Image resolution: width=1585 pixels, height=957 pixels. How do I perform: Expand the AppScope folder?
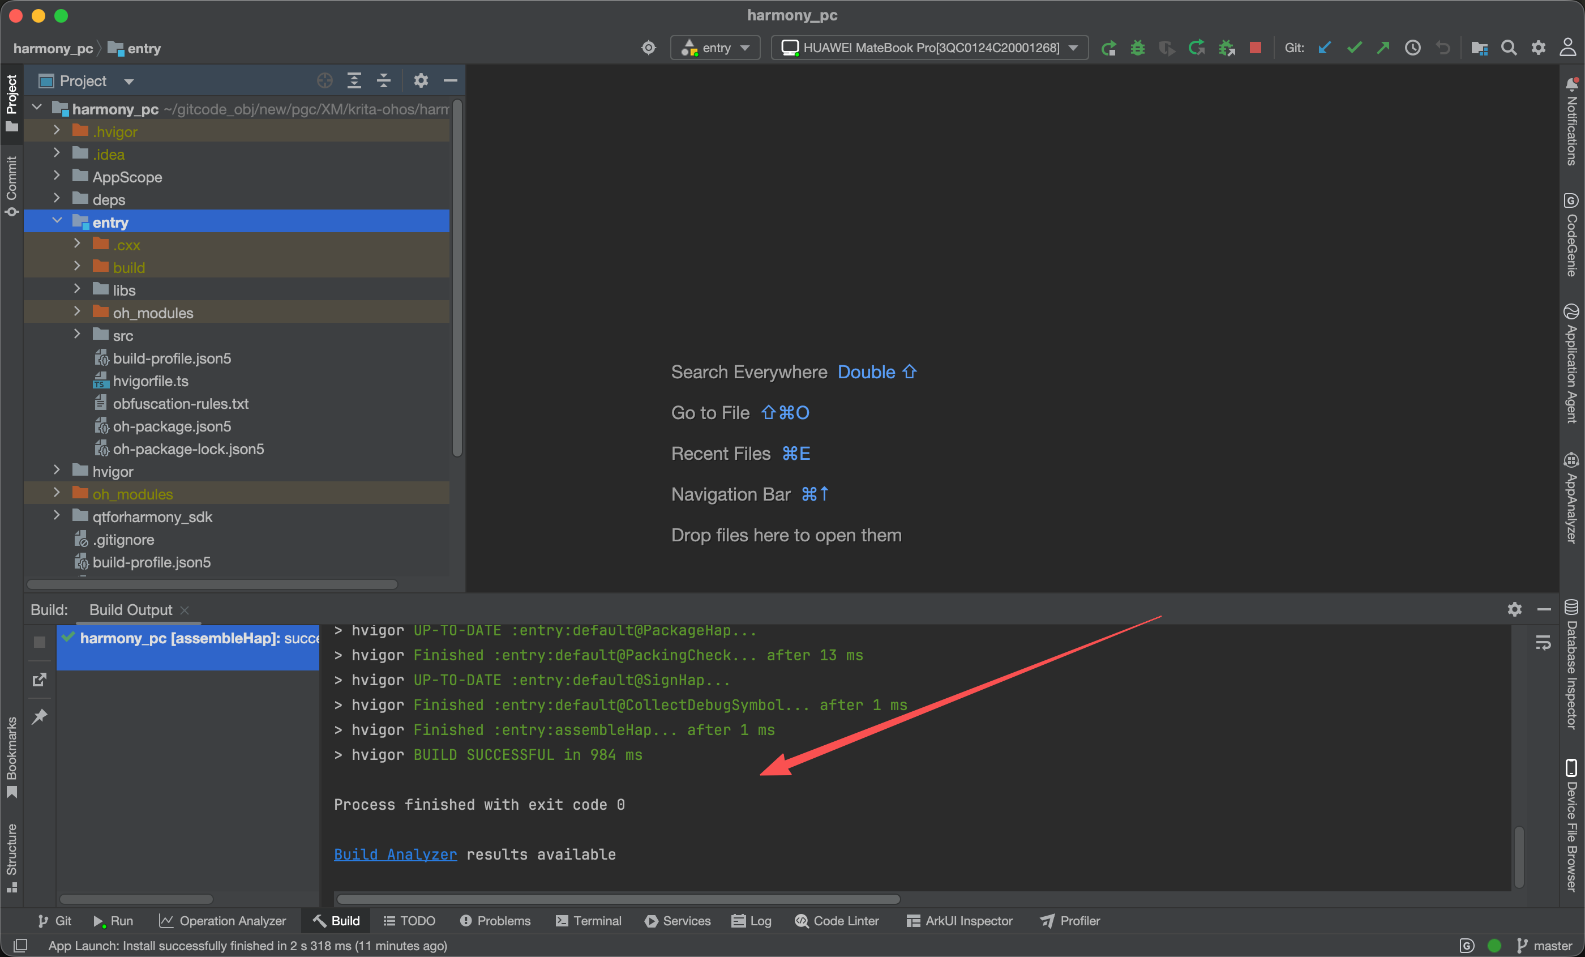point(57,176)
